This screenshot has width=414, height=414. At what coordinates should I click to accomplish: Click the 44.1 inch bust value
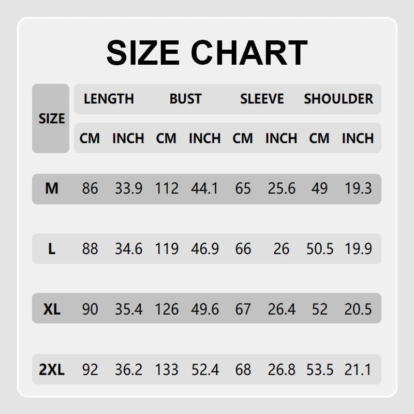pos(204,188)
